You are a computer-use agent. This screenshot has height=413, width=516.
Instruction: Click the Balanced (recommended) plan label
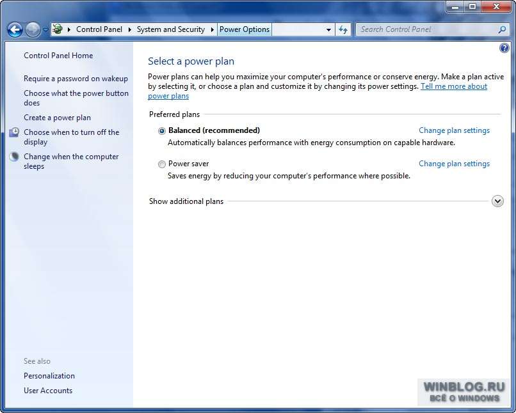click(214, 130)
